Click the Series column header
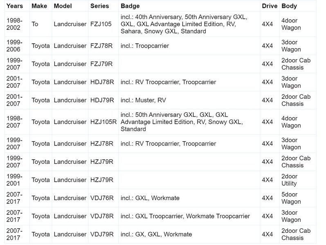Screen dimensions: 326x245 point(99,6)
